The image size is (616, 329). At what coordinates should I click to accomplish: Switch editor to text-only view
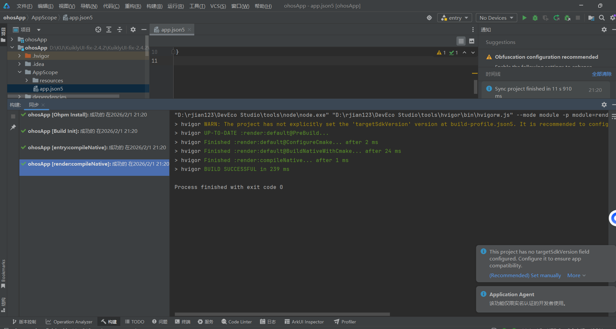click(461, 41)
